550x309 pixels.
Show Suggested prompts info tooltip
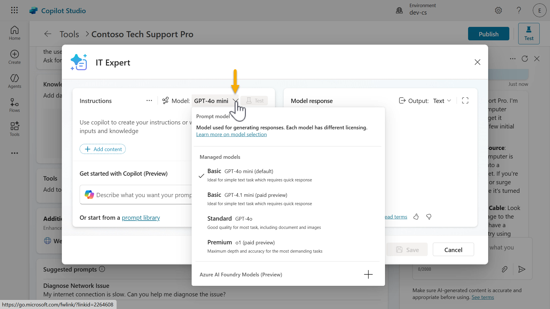(102, 269)
